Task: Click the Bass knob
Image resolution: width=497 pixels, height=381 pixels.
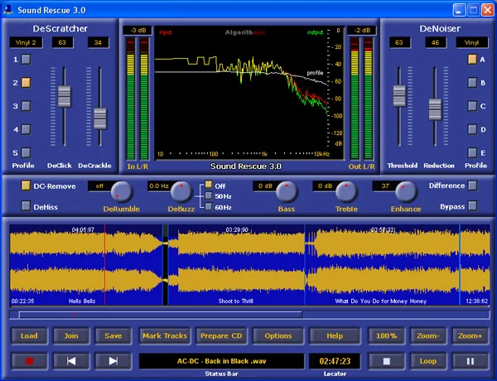Action: 287,192
